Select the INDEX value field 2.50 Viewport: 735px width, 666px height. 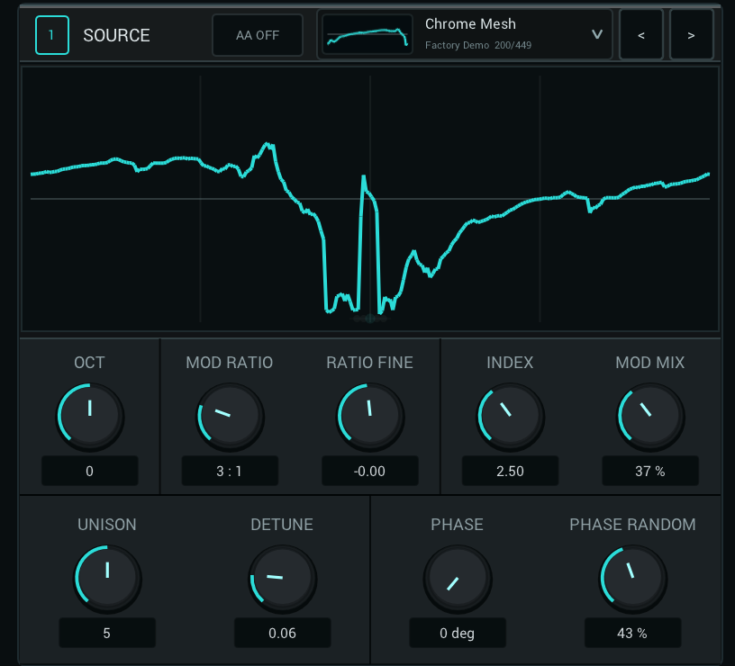(510, 471)
